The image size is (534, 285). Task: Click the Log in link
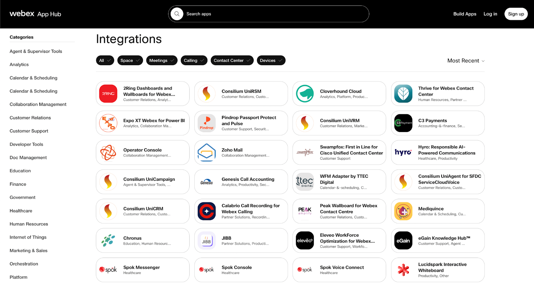(x=490, y=14)
